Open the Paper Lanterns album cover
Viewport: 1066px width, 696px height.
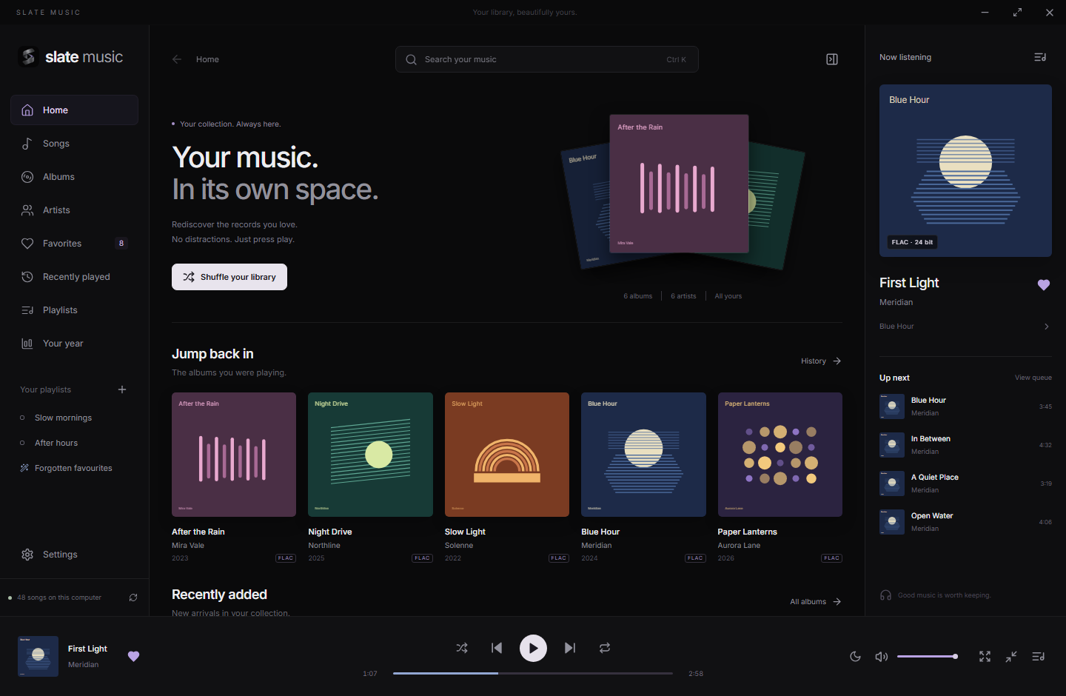click(780, 455)
